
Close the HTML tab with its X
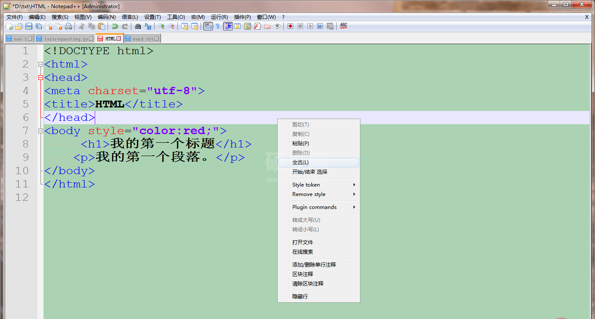pos(119,39)
